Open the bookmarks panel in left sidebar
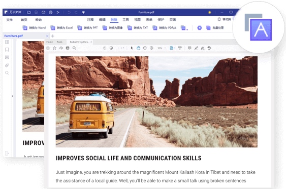The height and width of the screenshot is (189, 286). click(x=7, y=50)
